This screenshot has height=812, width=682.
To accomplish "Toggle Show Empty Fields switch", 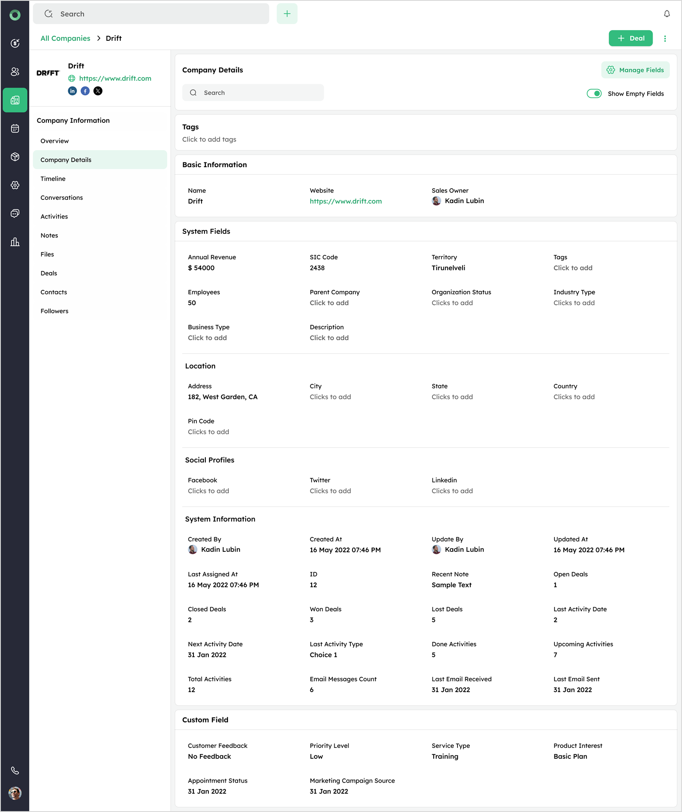I will tap(594, 94).
